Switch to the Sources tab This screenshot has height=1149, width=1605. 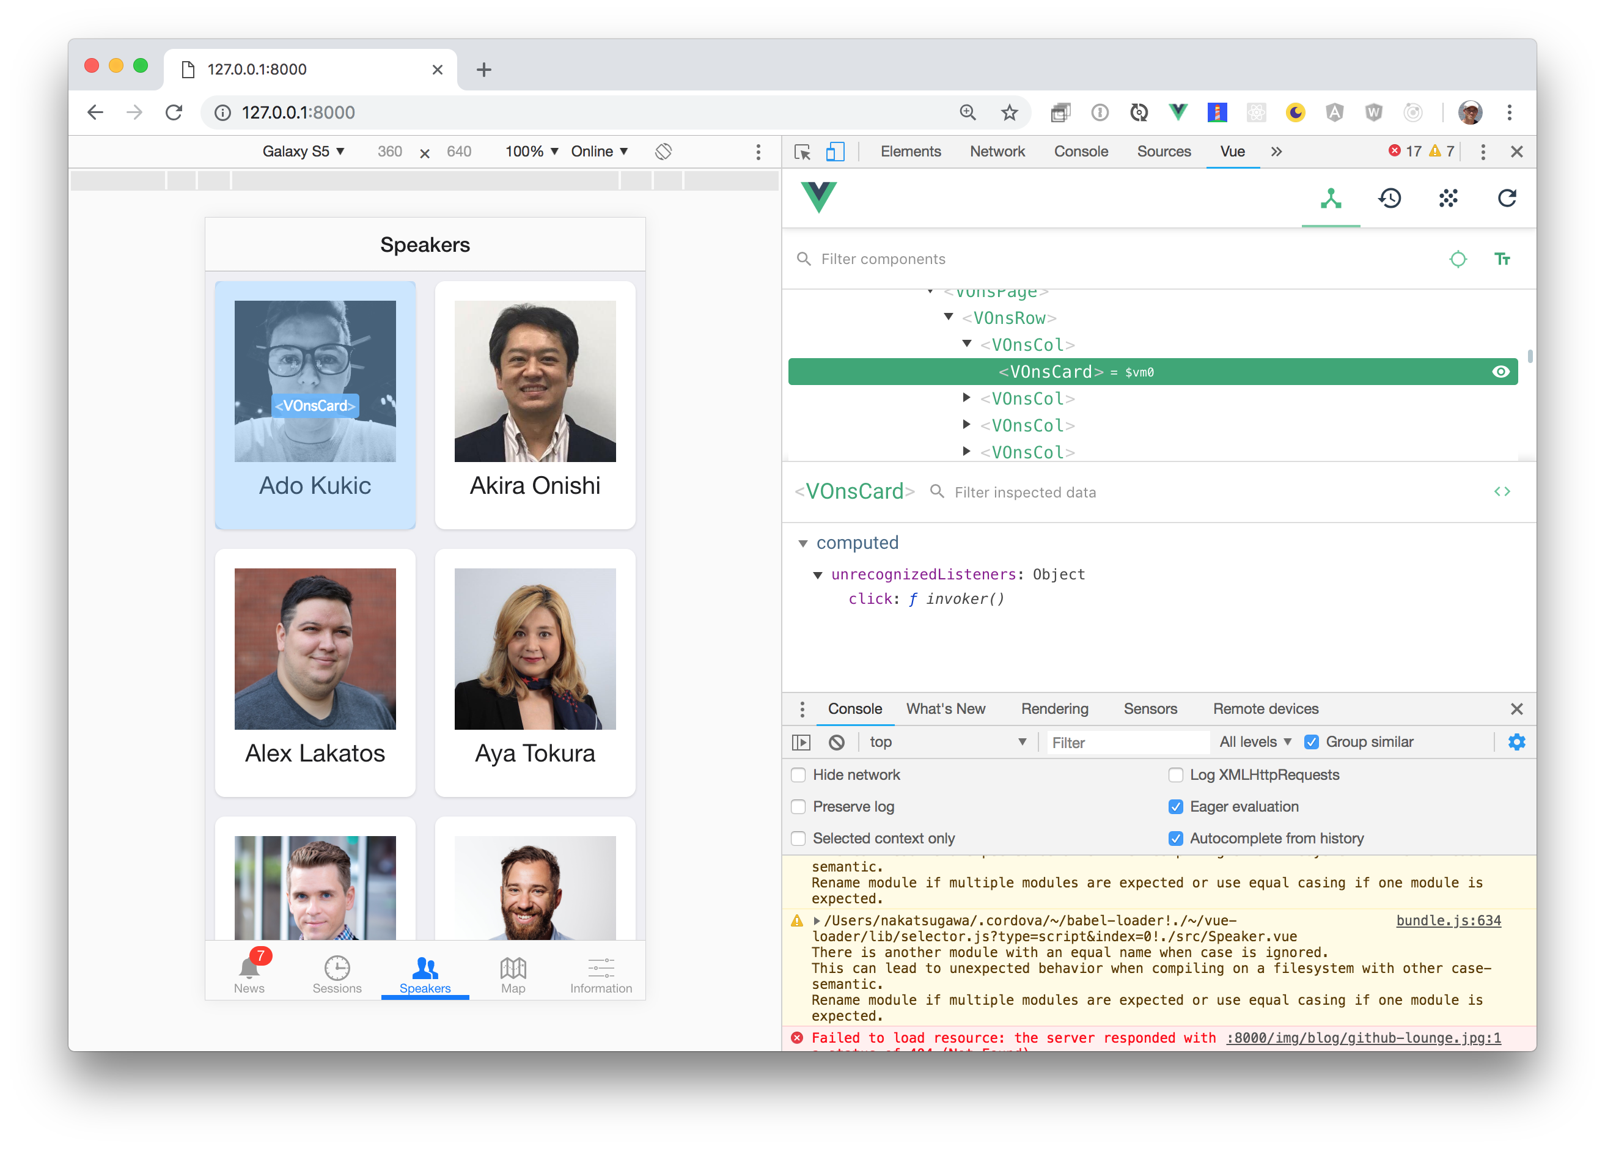tap(1164, 152)
